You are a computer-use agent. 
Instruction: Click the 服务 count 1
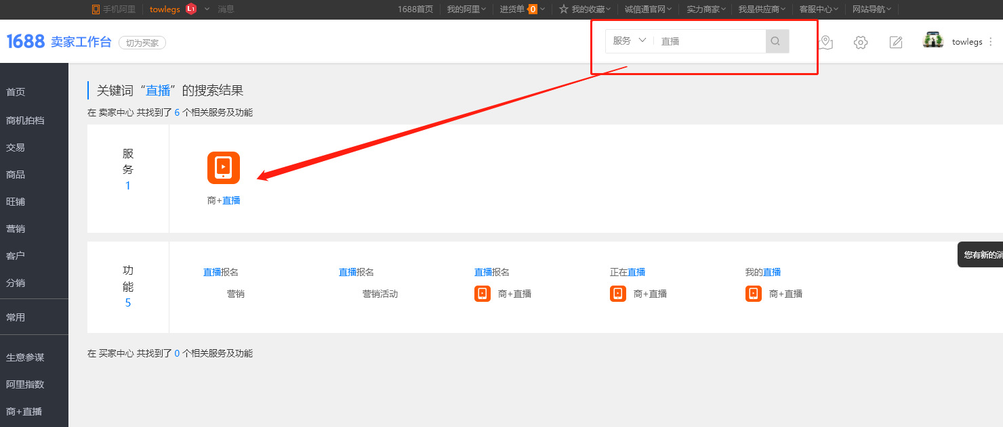coord(128,185)
